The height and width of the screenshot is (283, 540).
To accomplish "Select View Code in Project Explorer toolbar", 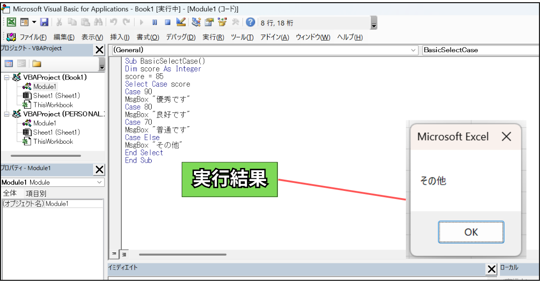I will coord(9,63).
